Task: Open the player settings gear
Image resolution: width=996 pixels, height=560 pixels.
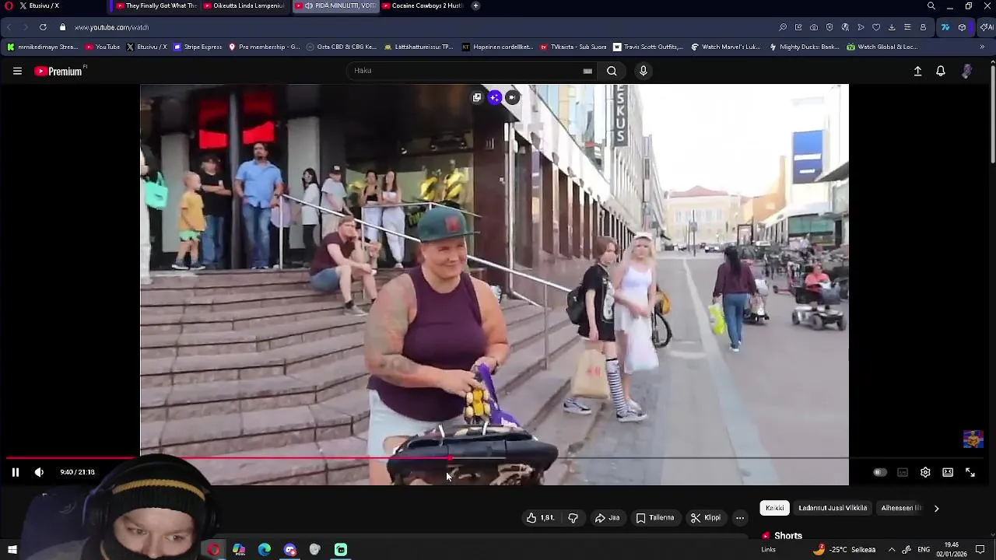Action: [x=925, y=472]
